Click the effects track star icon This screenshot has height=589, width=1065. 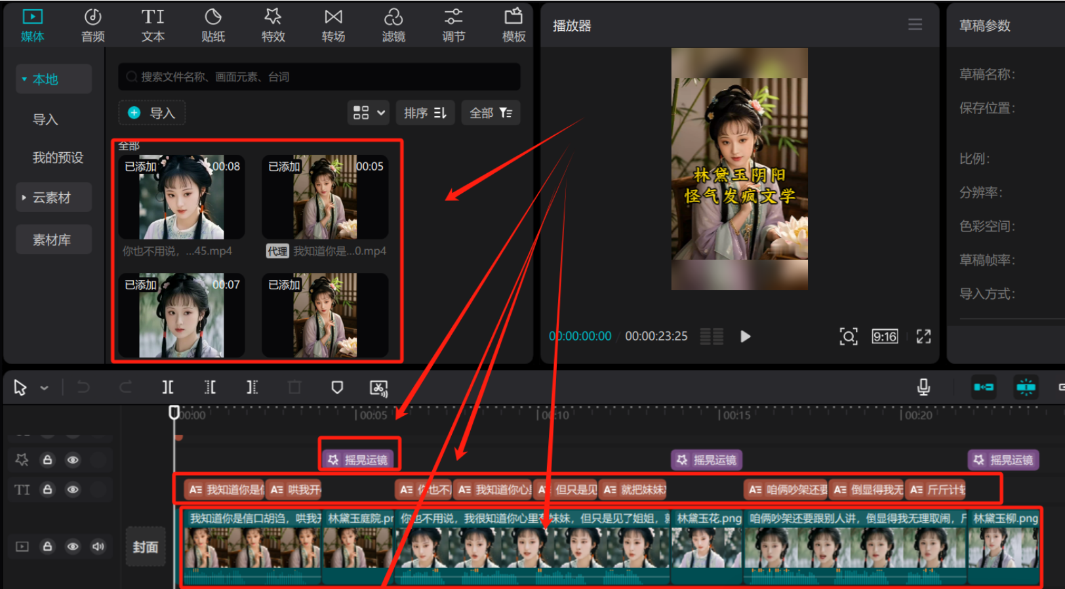pos(22,460)
